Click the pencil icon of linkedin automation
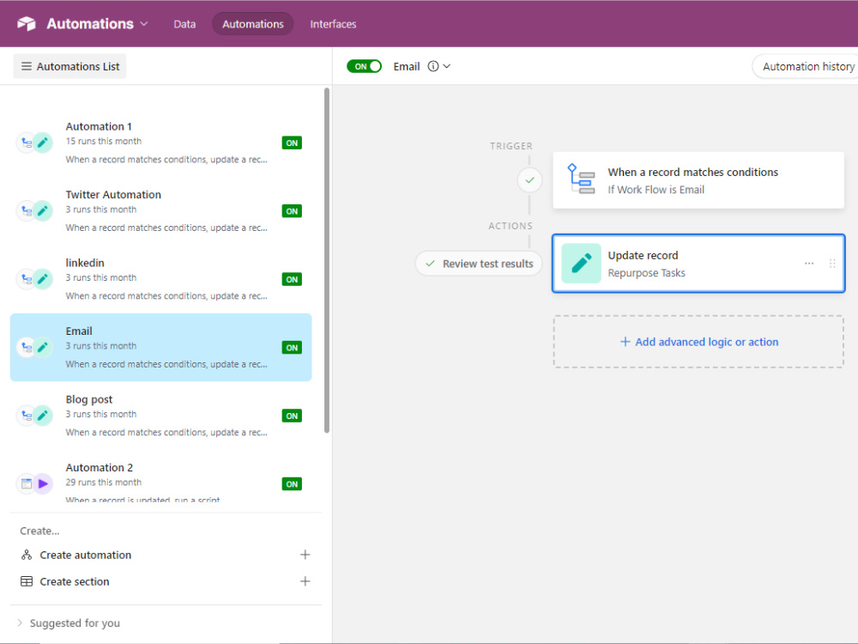 click(43, 279)
